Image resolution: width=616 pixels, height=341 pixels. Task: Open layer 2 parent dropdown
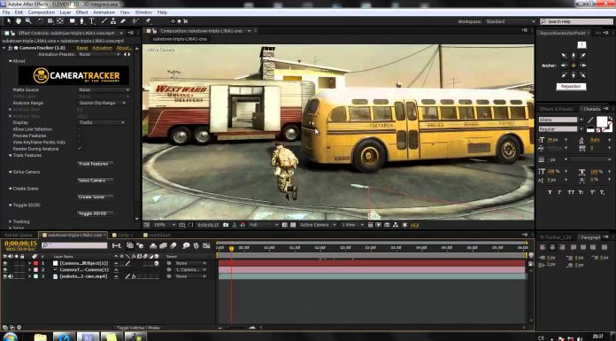(x=191, y=270)
